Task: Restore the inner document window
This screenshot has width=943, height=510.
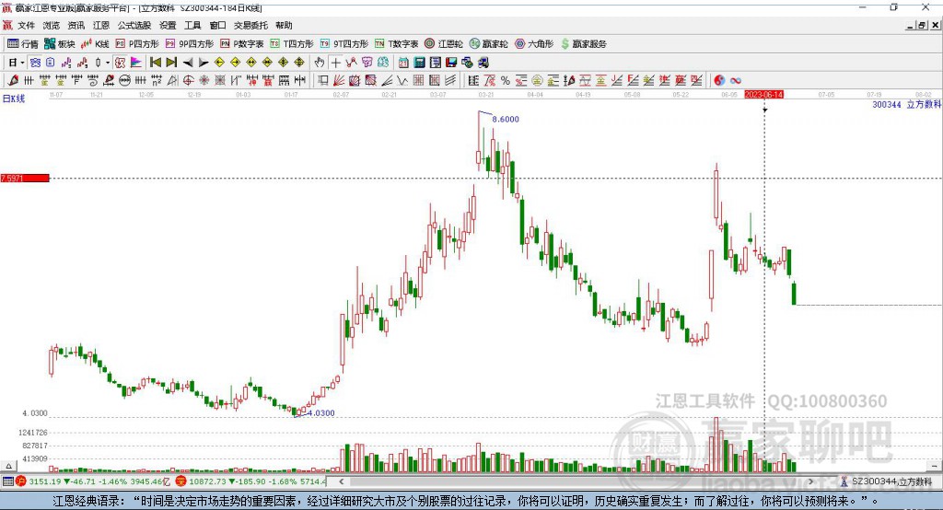Action: point(922,25)
